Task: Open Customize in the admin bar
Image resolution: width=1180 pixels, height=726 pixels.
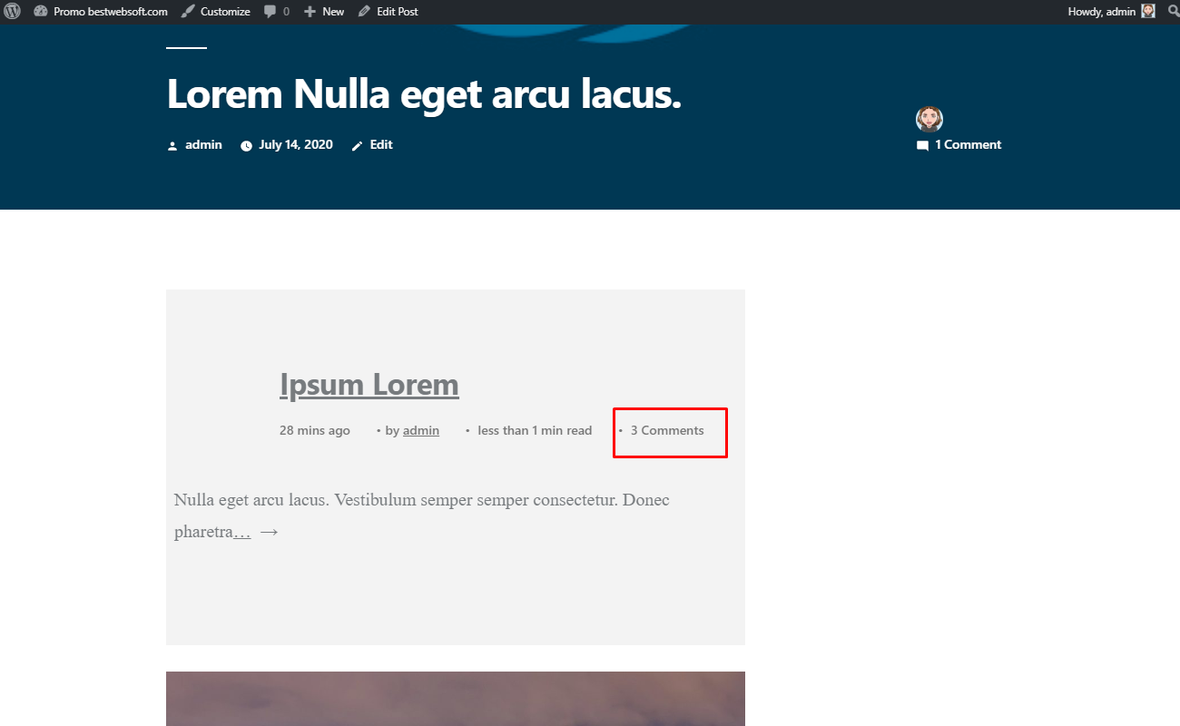Action: coord(215,12)
